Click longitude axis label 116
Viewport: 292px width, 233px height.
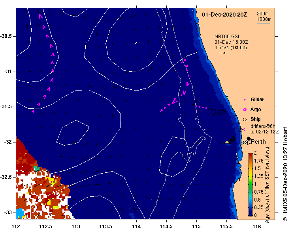click(257, 227)
